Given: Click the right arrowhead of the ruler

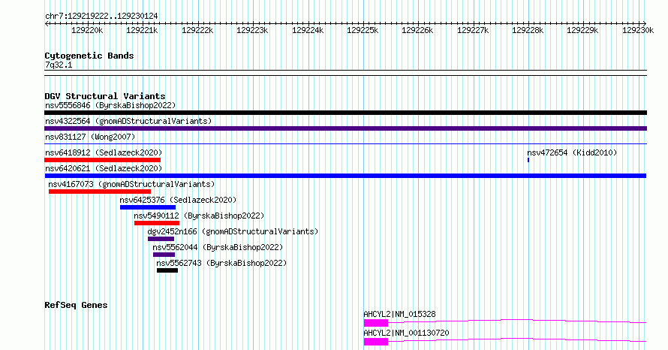Looking at the screenshot, I should (x=645, y=24).
